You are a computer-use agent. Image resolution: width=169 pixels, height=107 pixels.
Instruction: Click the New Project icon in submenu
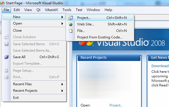point(71,18)
